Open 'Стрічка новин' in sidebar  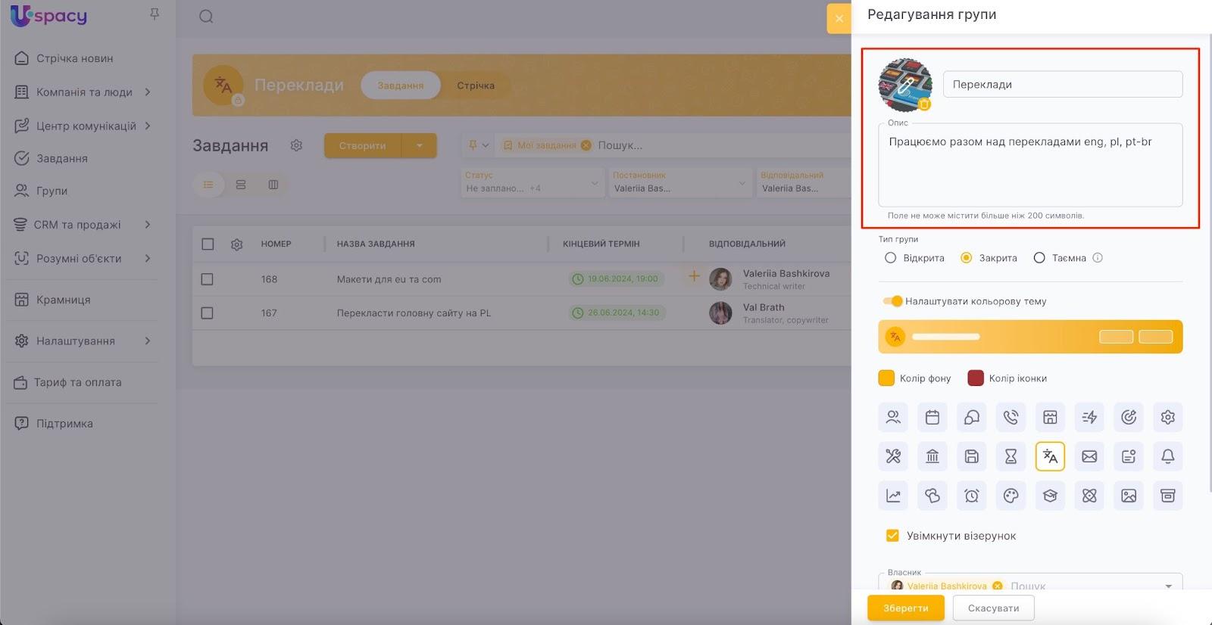coord(74,58)
